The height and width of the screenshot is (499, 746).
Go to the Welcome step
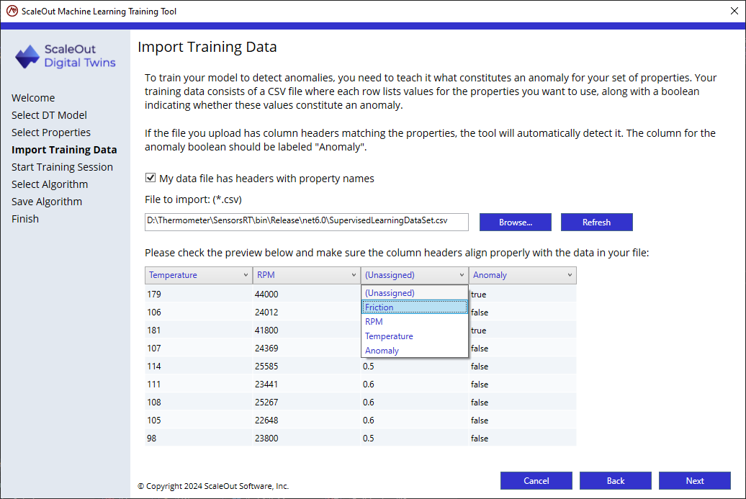[x=33, y=97]
